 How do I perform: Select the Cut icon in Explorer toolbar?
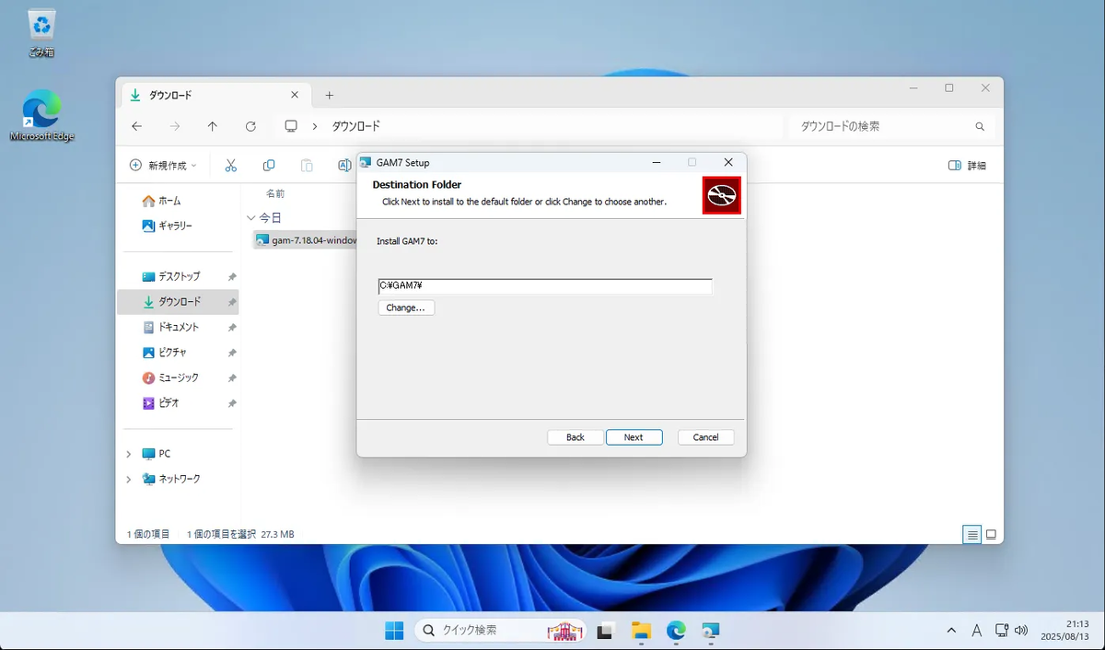click(231, 165)
